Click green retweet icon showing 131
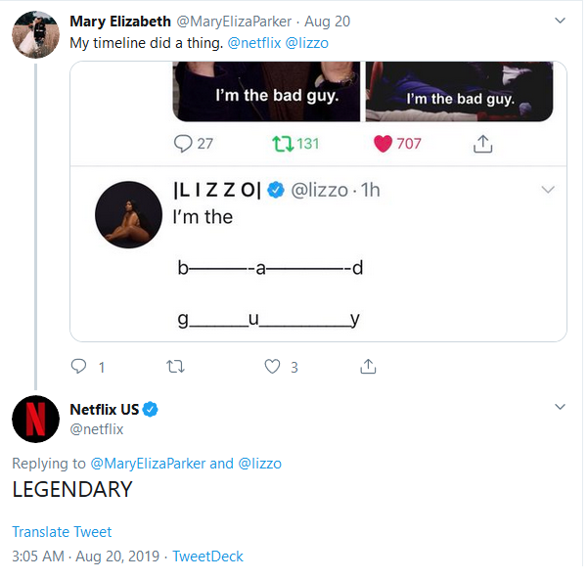Viewport: 588px width, 579px height. pyautogui.click(x=284, y=144)
